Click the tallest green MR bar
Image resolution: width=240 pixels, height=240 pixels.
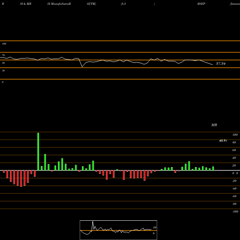tap(38, 152)
